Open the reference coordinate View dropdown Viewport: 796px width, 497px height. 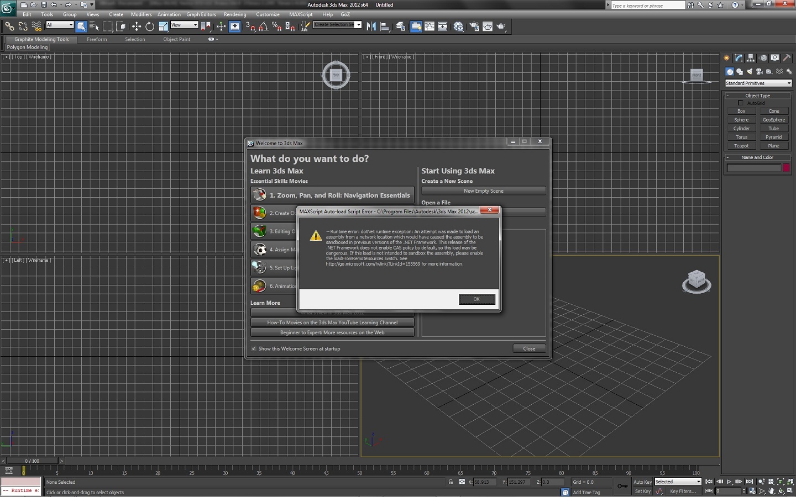coord(184,25)
